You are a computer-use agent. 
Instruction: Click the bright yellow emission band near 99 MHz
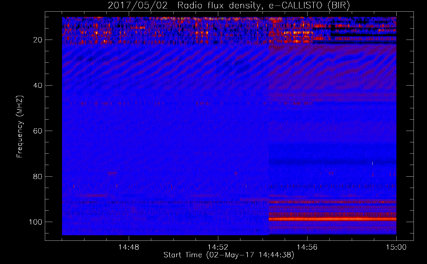click(x=333, y=219)
